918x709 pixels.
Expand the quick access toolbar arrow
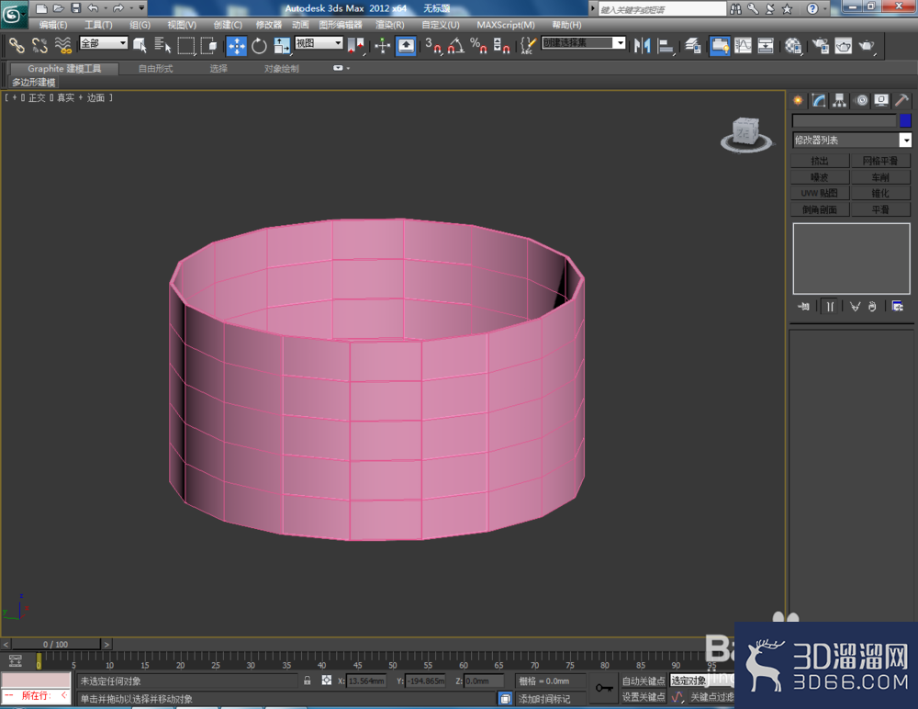tap(141, 8)
